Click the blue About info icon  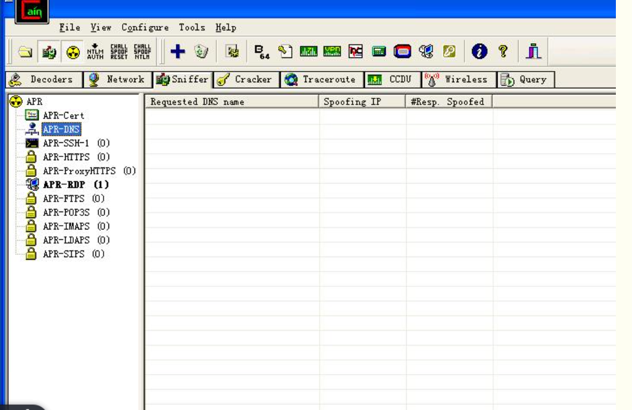coord(479,51)
